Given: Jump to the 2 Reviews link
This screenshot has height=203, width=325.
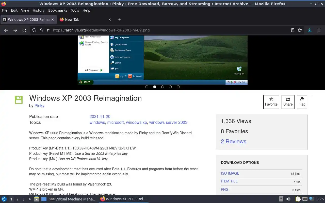Looking at the screenshot, I should click(234, 141).
